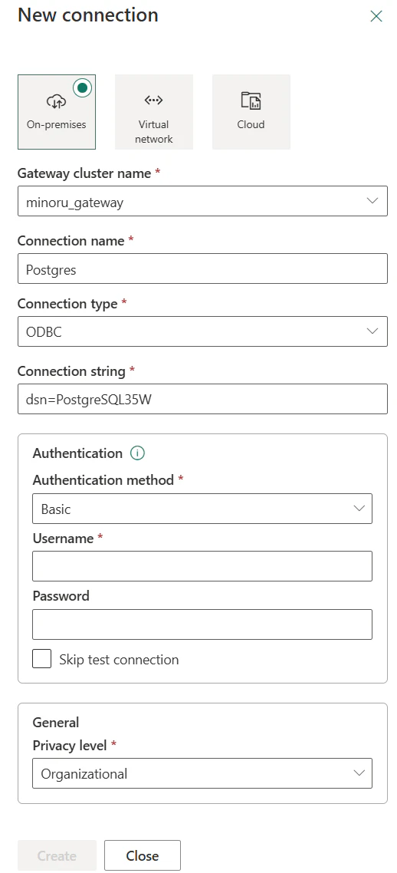Focus the Connection name field
The image size is (397, 873).
[202, 268]
